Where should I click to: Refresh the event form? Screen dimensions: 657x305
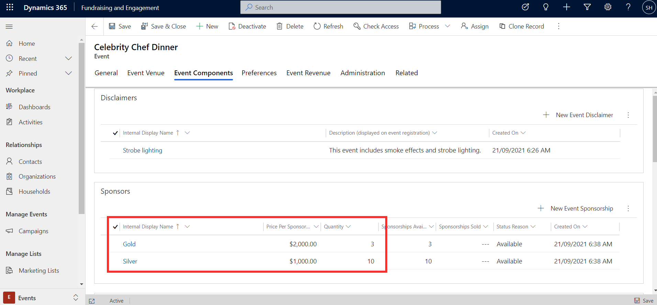(x=328, y=26)
